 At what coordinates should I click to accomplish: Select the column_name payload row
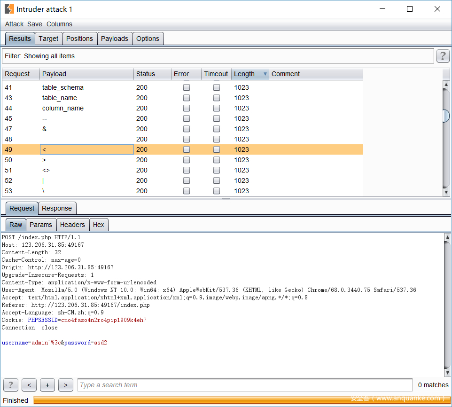click(182, 108)
